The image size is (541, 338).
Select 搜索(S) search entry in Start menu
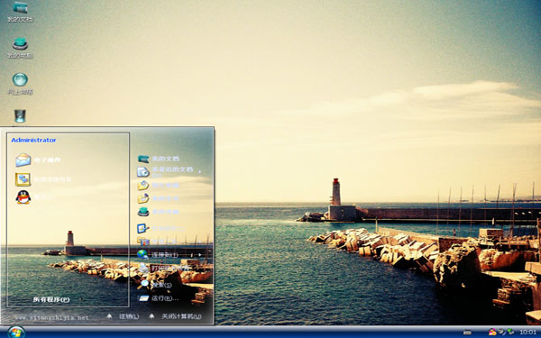154,285
